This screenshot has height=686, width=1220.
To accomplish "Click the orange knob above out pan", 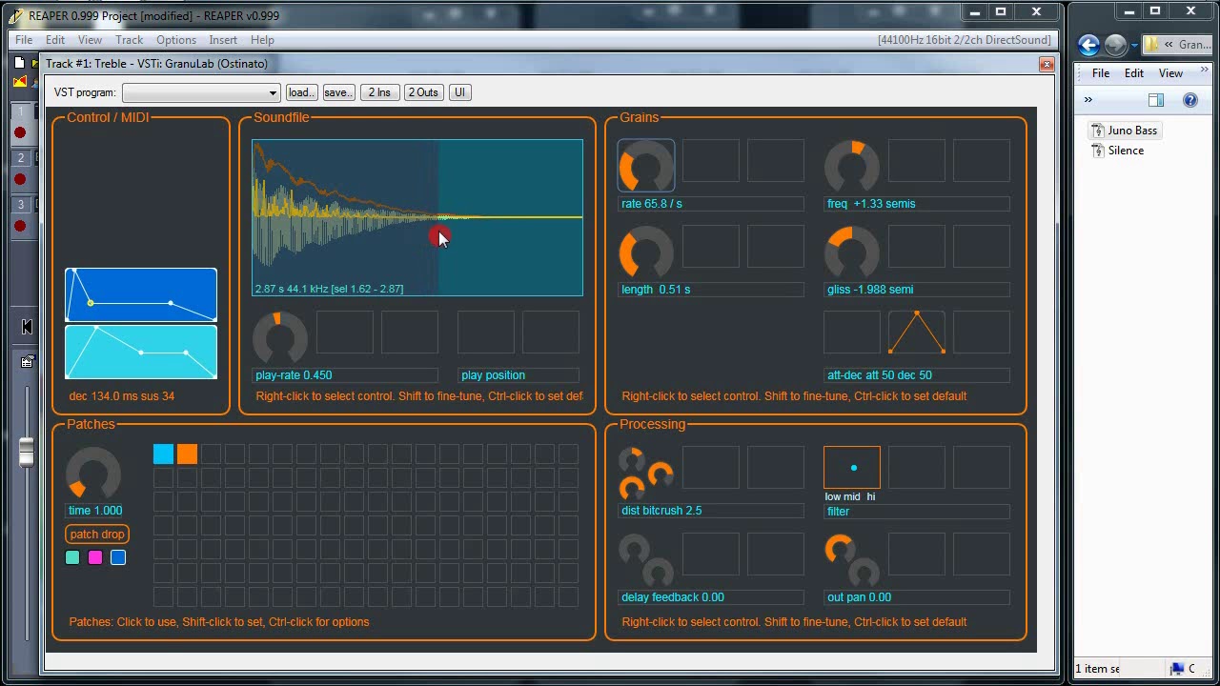I will (839, 549).
